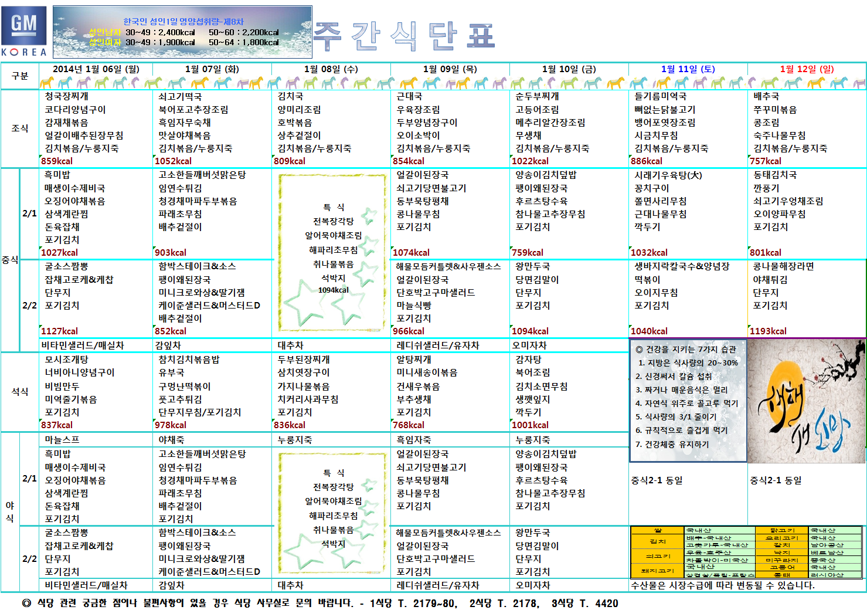Select the blue 1월 11일 (토) header
867x610 pixels.
(x=688, y=69)
